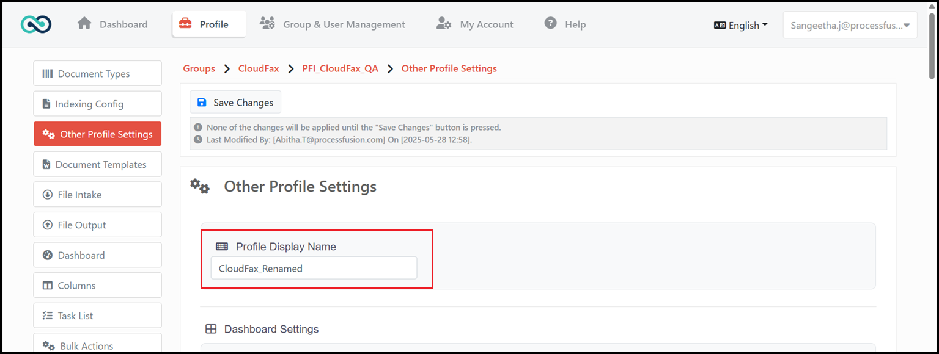This screenshot has width=939, height=354.
Task: Click the File Intake download arrow icon
Action: [x=48, y=195]
